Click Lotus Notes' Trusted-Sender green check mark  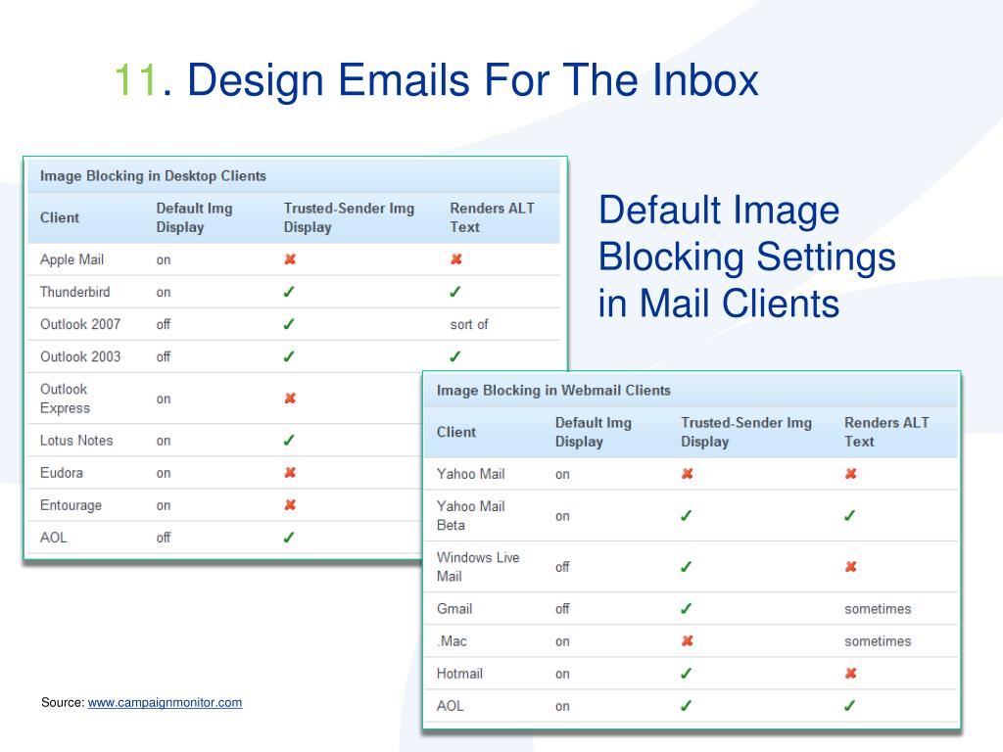289,440
